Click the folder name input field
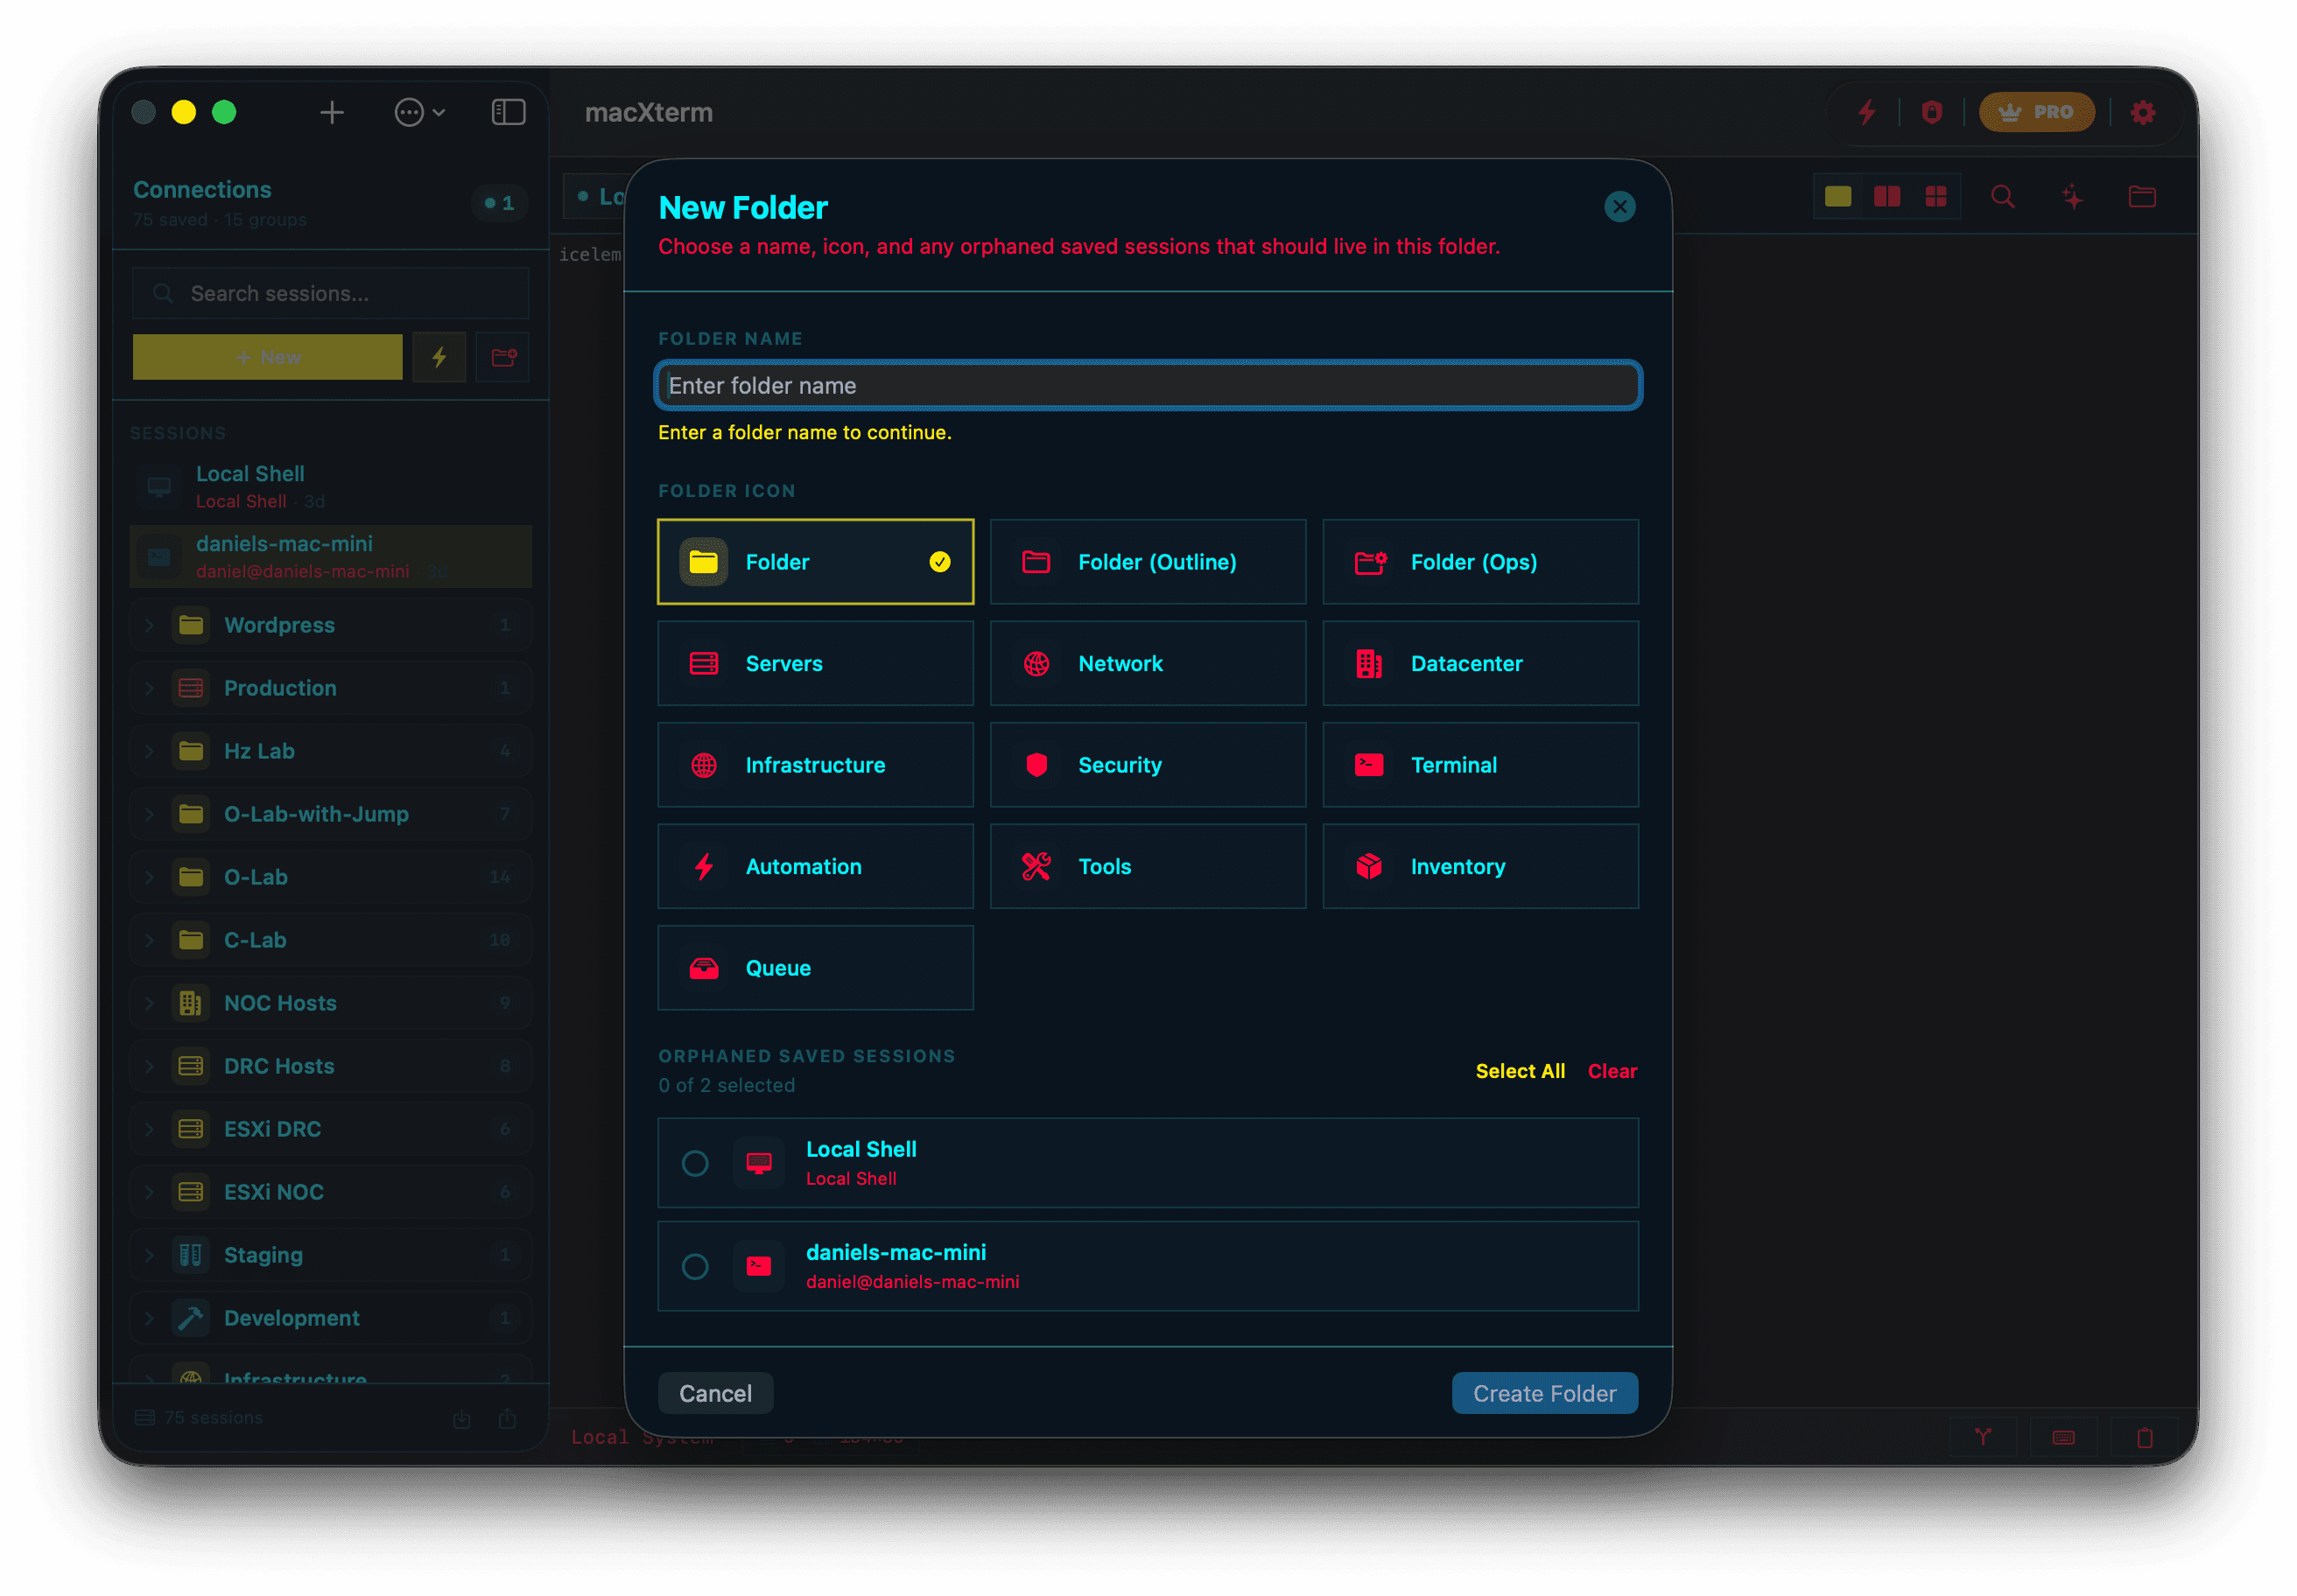Image resolution: width=2297 pixels, height=1596 pixels. pyautogui.click(x=1148, y=385)
